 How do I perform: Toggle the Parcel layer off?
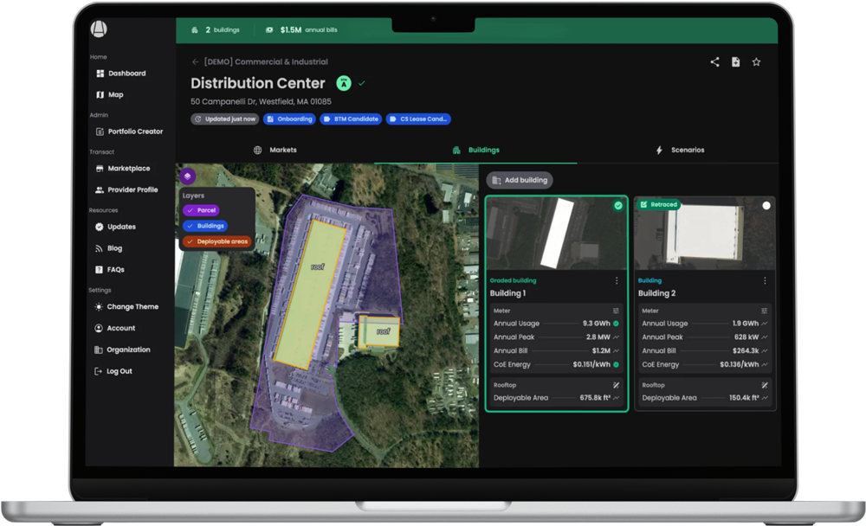point(201,210)
